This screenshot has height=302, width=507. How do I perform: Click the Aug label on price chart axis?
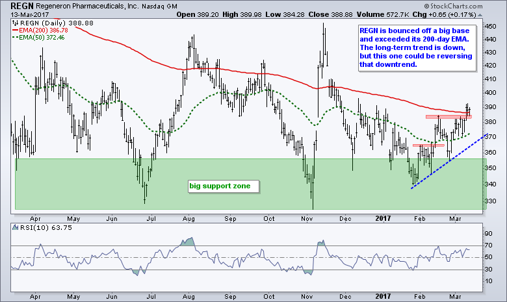pos(188,219)
